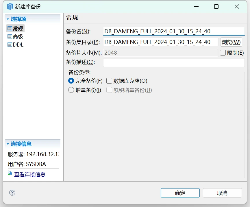The image size is (250, 207).
Task: Select the 增量备份 radio button
Action: pos(71,90)
